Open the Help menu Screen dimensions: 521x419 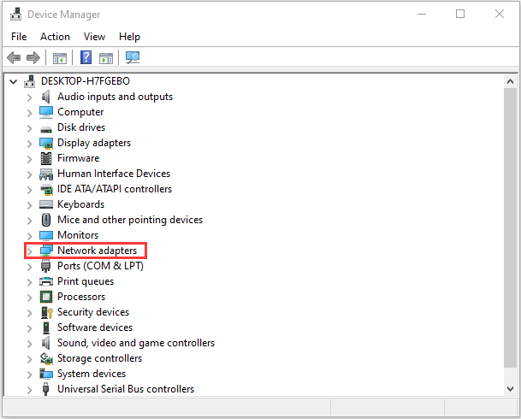click(129, 37)
